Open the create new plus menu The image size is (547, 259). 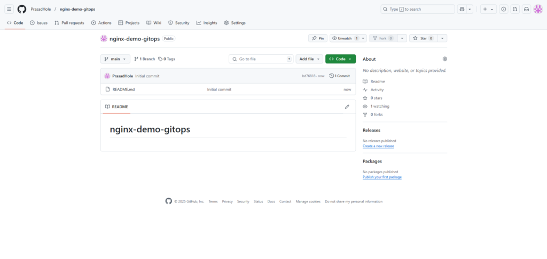tap(488, 9)
